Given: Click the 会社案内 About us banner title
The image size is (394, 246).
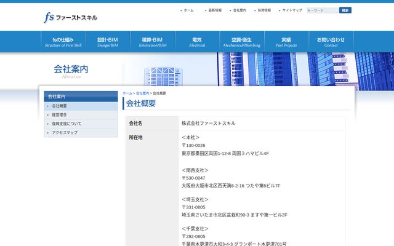Looking at the screenshot, I should pyautogui.click(x=71, y=71).
